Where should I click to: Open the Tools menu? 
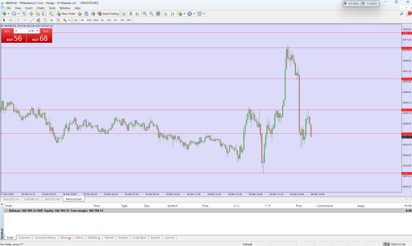[x=52, y=8]
